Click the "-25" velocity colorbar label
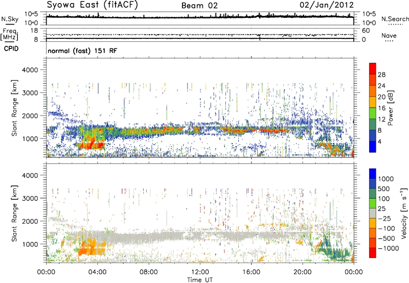409x283 pixels. click(384, 218)
